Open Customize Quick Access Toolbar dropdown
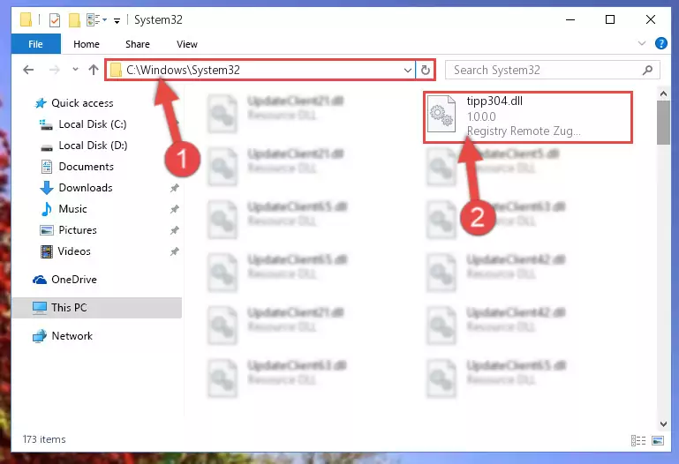 117,20
